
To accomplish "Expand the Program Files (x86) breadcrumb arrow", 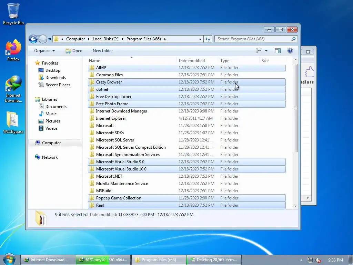I will pos(165,39).
